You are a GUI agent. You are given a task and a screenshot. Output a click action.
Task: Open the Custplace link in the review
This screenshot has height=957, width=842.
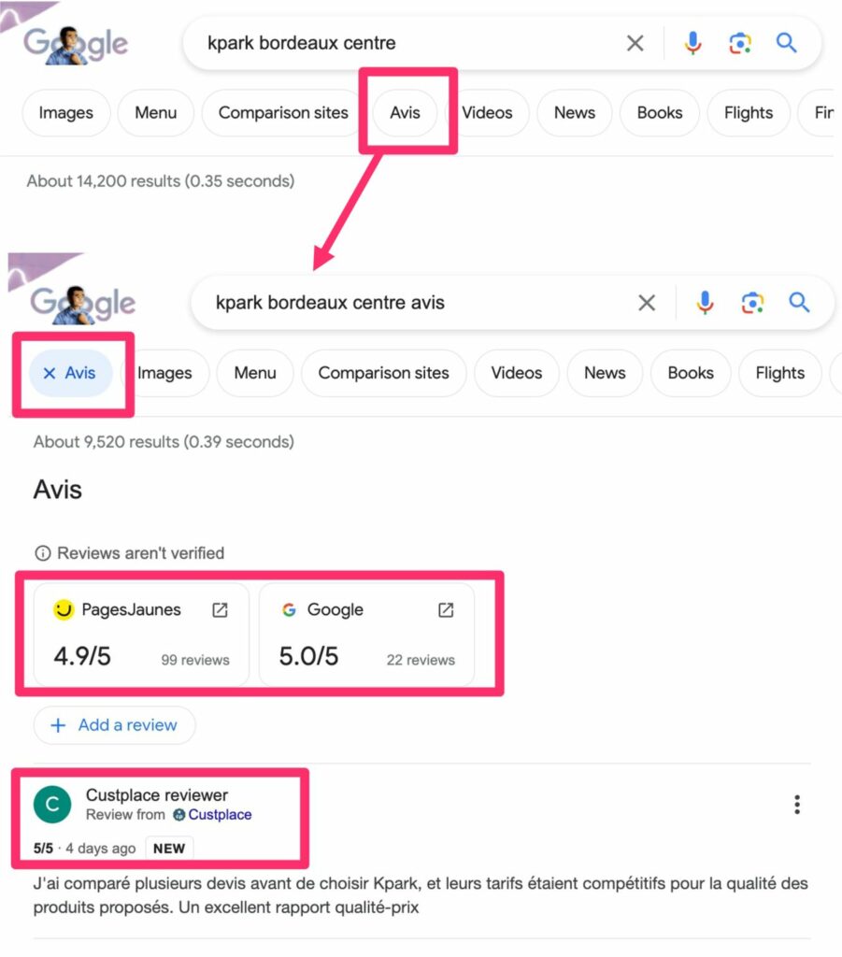(220, 814)
